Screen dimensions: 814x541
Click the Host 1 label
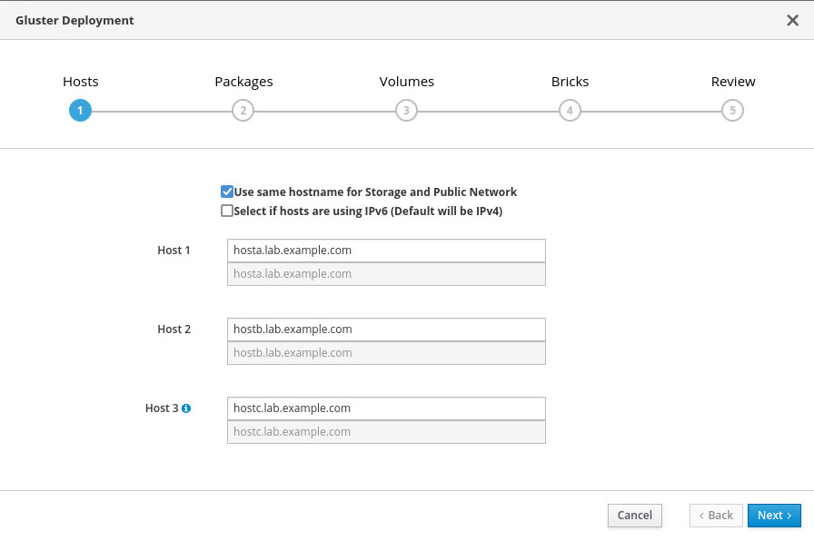point(174,250)
